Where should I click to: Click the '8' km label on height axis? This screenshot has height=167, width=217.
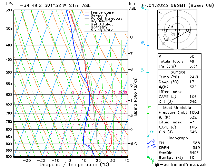pos(131,37)
